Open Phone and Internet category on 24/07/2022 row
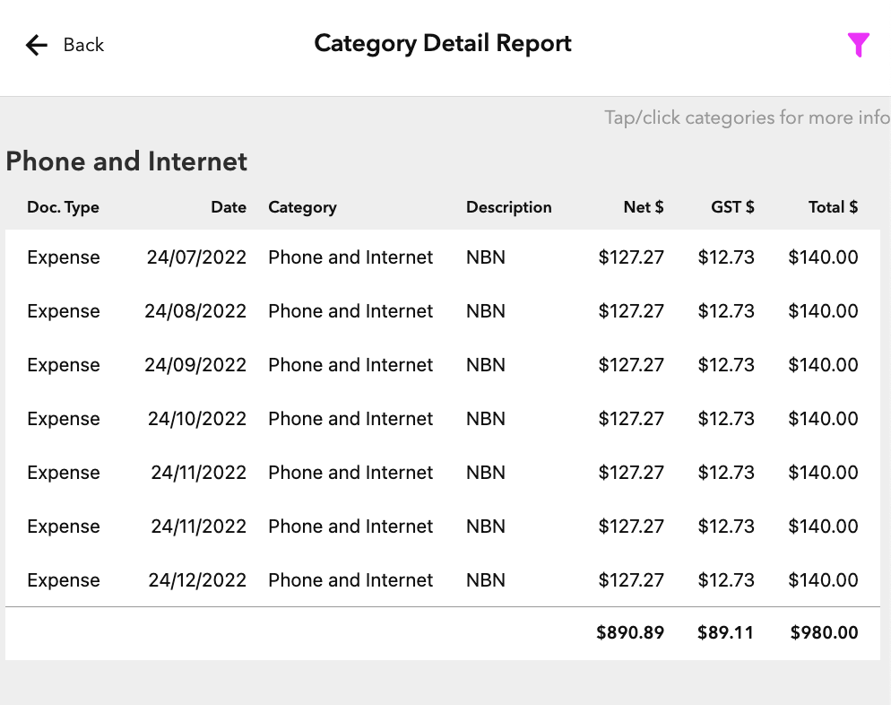This screenshot has width=891, height=705. (x=350, y=257)
